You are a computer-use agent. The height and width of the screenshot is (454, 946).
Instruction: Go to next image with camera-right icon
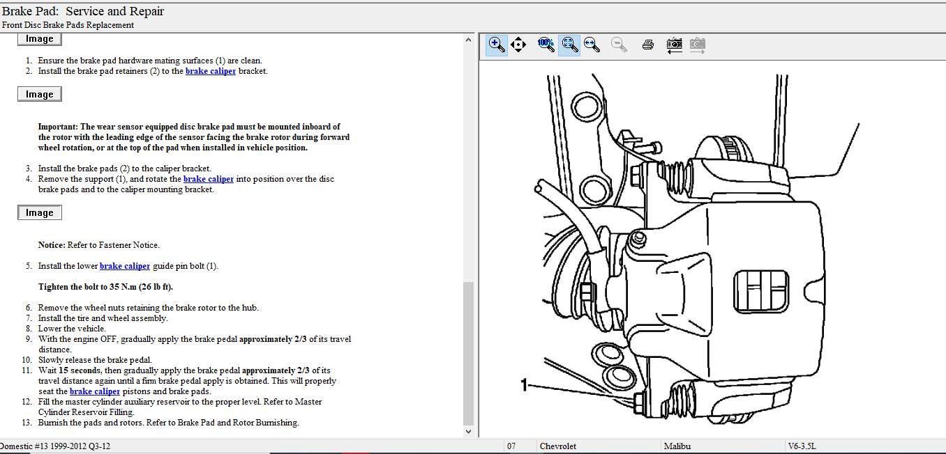coord(697,45)
